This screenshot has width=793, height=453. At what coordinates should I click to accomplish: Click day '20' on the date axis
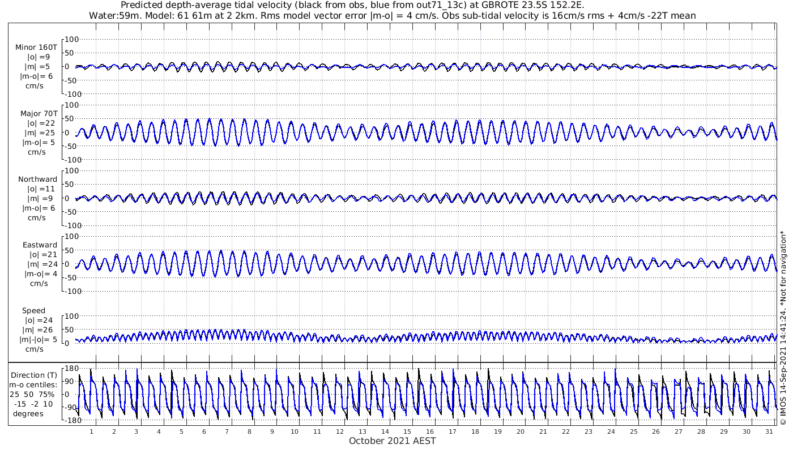click(521, 431)
